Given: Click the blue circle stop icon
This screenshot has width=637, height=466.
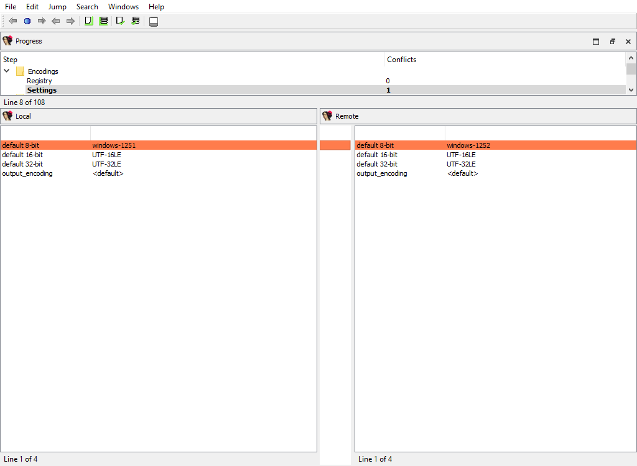Looking at the screenshot, I should pyautogui.click(x=27, y=21).
